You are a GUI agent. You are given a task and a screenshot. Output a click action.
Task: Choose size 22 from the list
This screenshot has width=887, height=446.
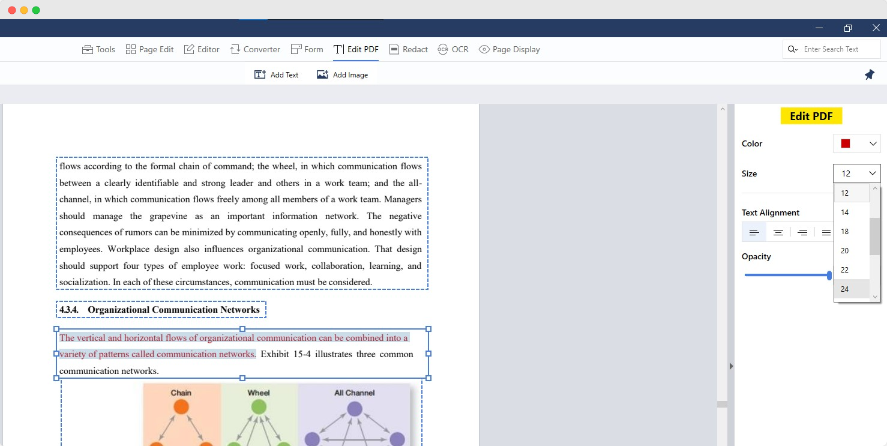pos(852,270)
